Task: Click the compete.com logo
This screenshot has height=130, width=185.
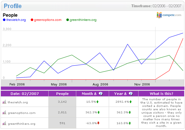Action: tap(169, 15)
